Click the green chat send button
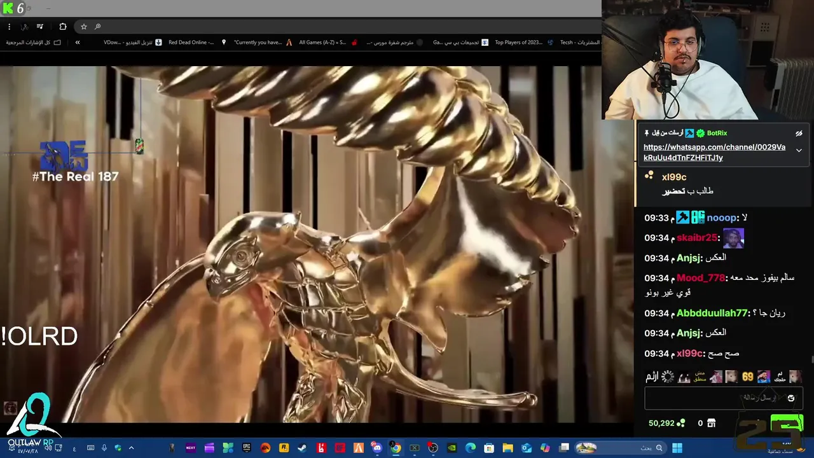 (x=787, y=423)
